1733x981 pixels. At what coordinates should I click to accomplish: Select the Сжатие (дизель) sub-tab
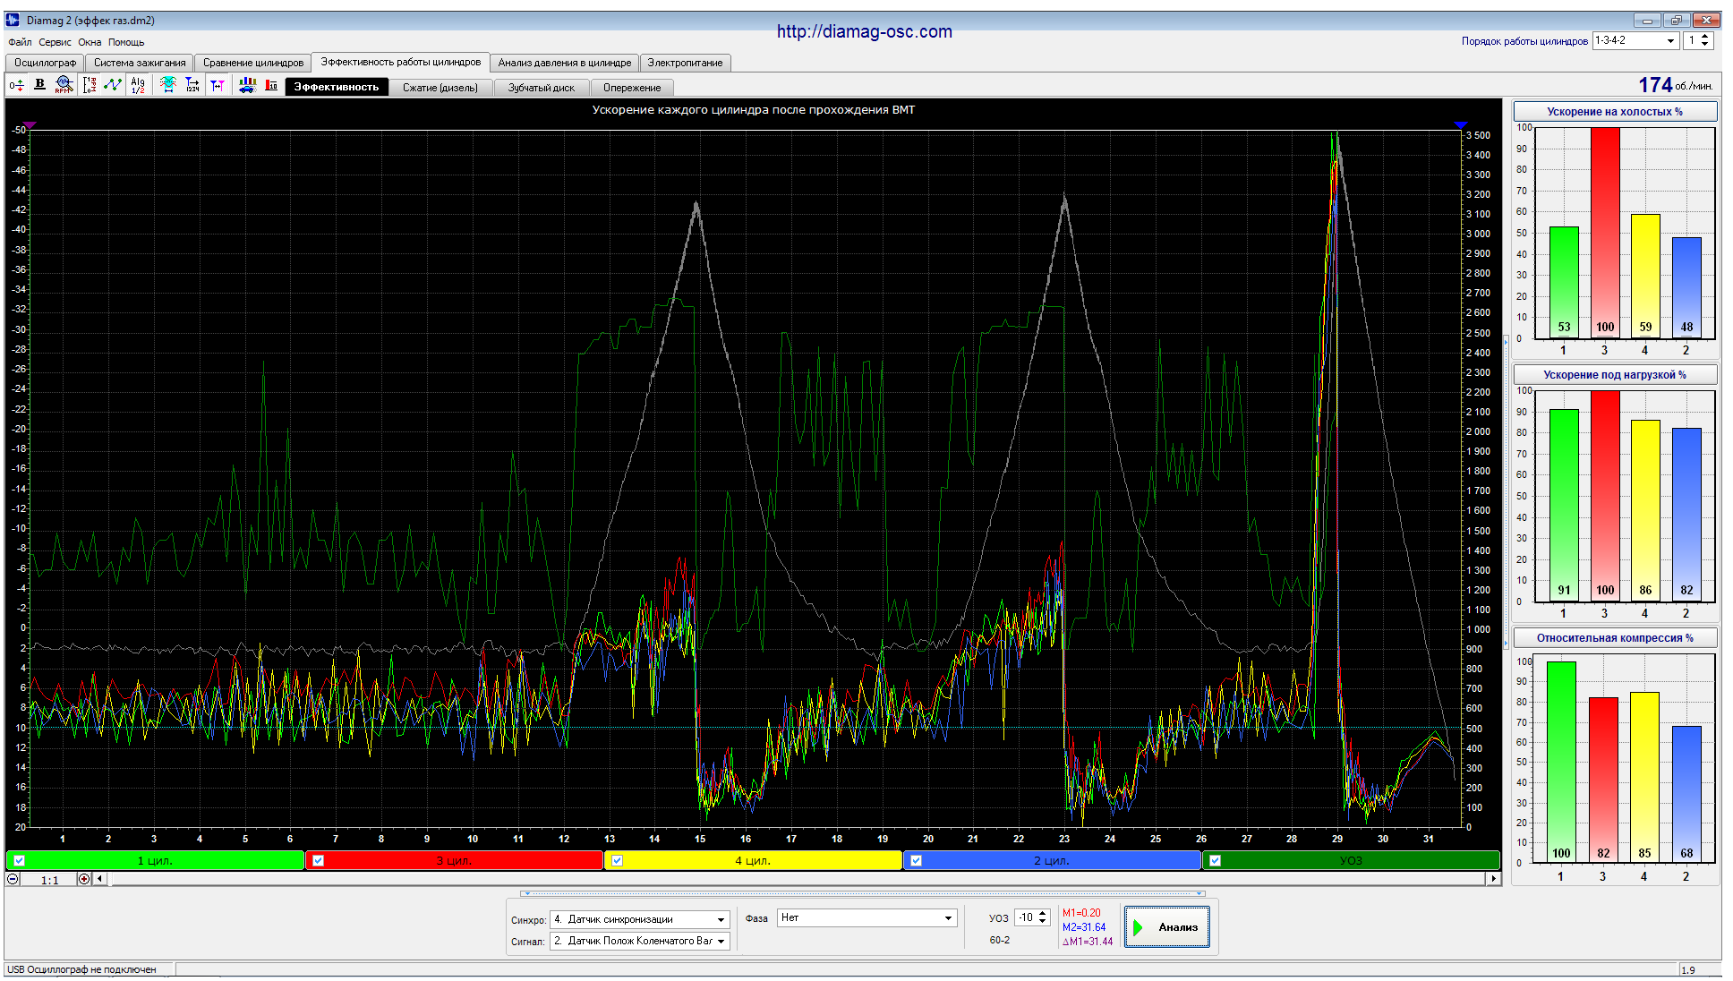(440, 88)
